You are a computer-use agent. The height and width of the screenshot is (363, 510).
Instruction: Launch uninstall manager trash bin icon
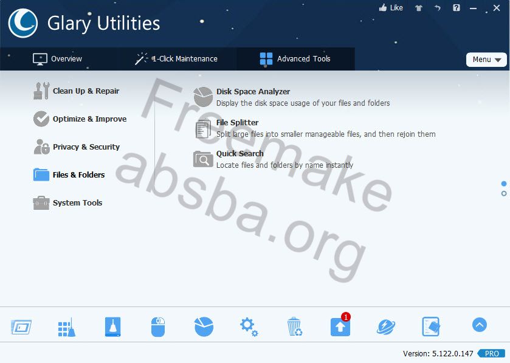click(295, 327)
